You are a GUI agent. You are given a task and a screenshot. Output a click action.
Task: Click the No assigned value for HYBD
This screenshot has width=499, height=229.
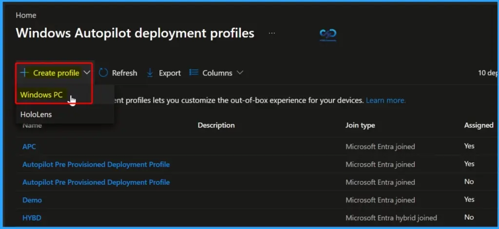tap(469, 217)
